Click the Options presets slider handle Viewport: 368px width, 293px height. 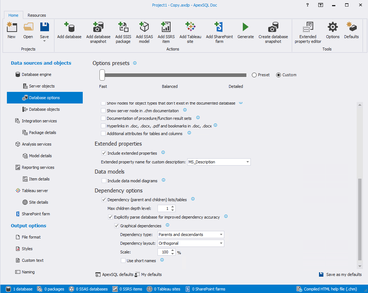coord(102,75)
